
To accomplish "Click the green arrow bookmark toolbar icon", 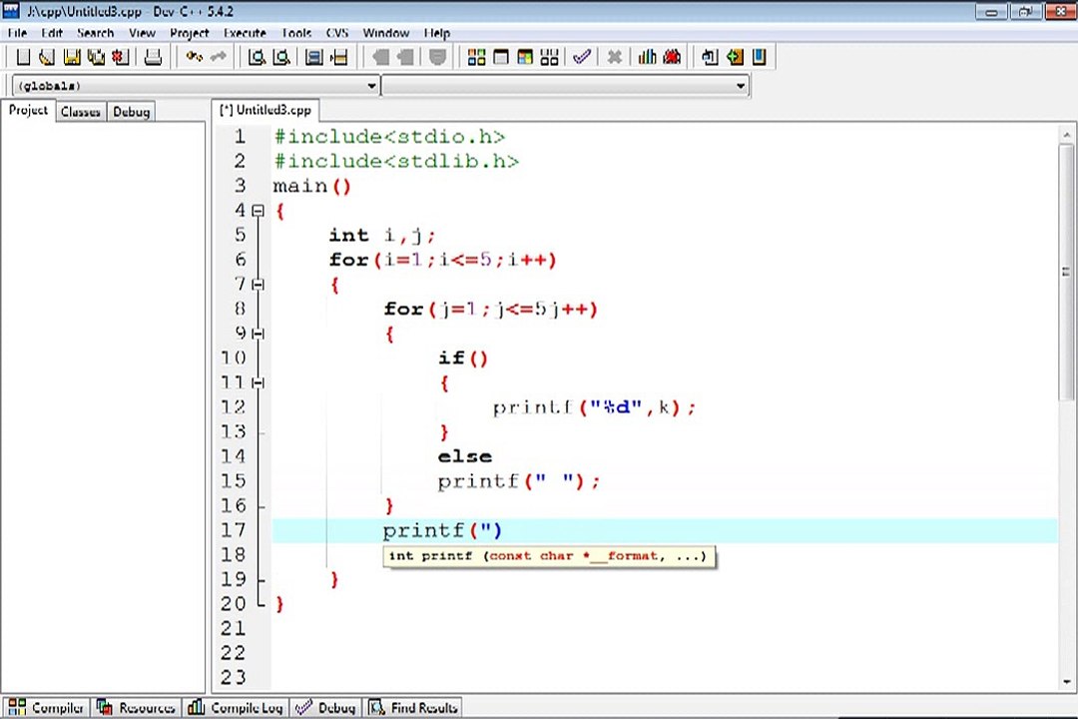I will (735, 57).
